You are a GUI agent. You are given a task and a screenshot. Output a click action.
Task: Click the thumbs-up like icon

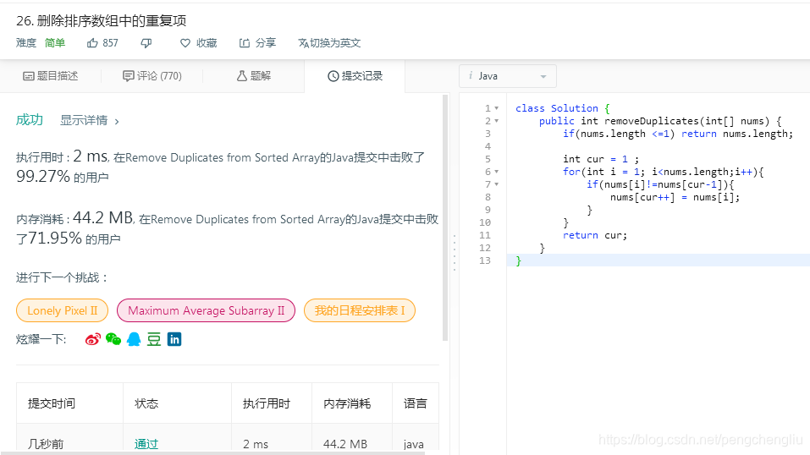pyautogui.click(x=92, y=43)
